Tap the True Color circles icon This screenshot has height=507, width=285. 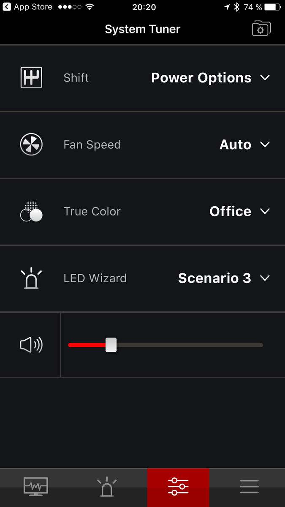pyautogui.click(x=31, y=211)
